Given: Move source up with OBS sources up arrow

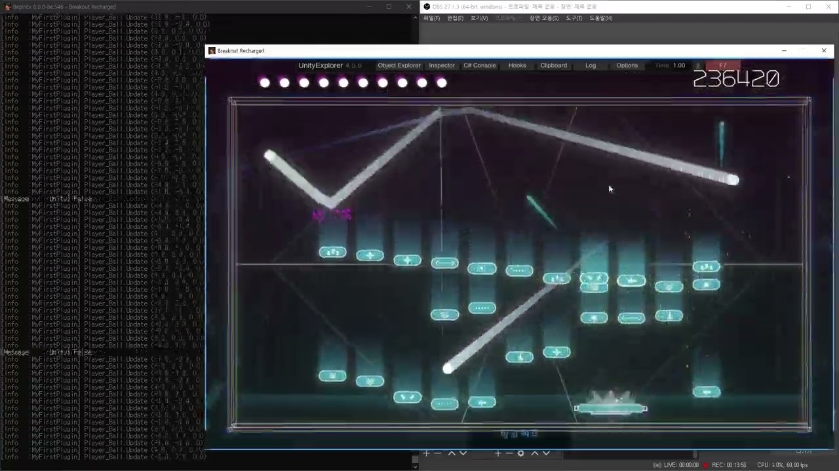Looking at the screenshot, I should pos(535,453).
